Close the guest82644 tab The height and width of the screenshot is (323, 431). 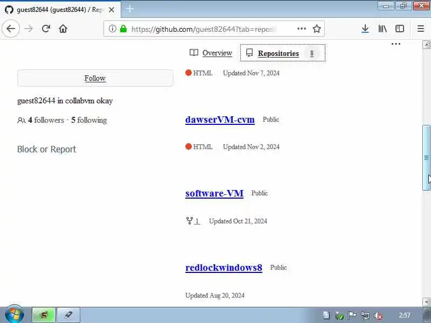coord(112,10)
